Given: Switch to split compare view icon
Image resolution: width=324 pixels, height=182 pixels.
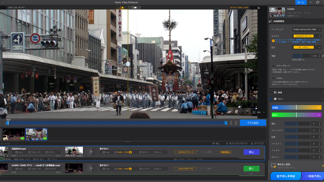Looking at the screenshot, I should tap(122, 8).
